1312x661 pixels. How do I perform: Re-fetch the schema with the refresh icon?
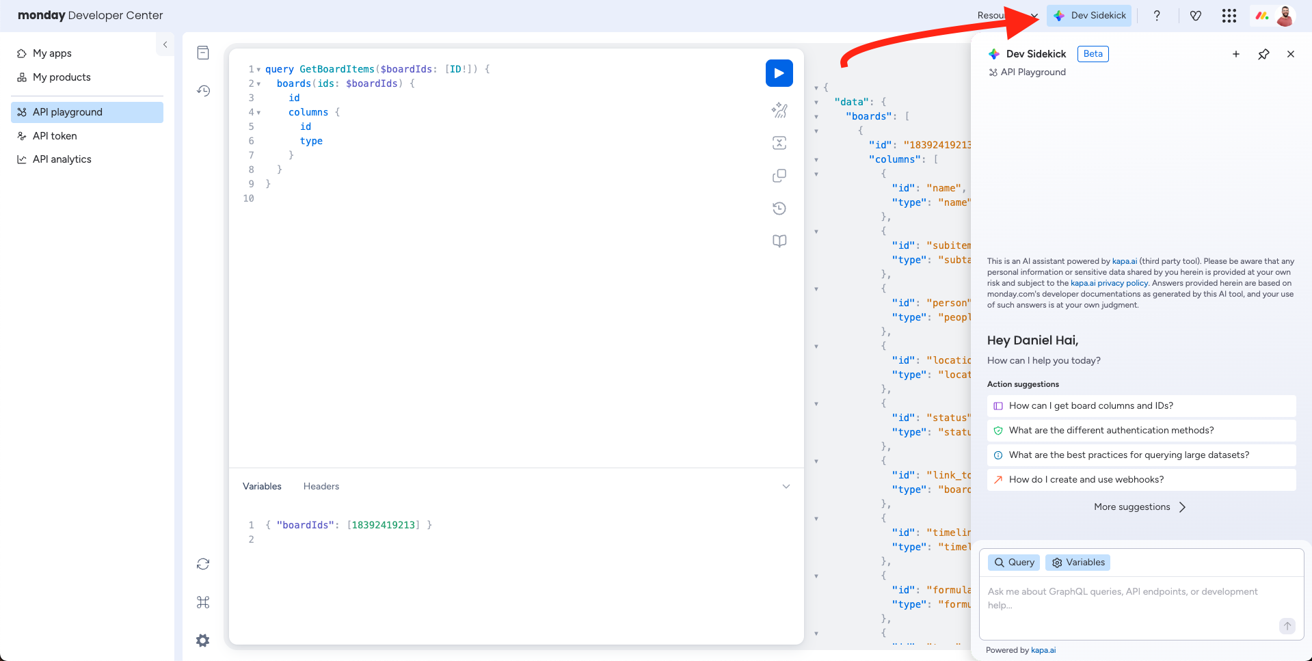(x=203, y=564)
